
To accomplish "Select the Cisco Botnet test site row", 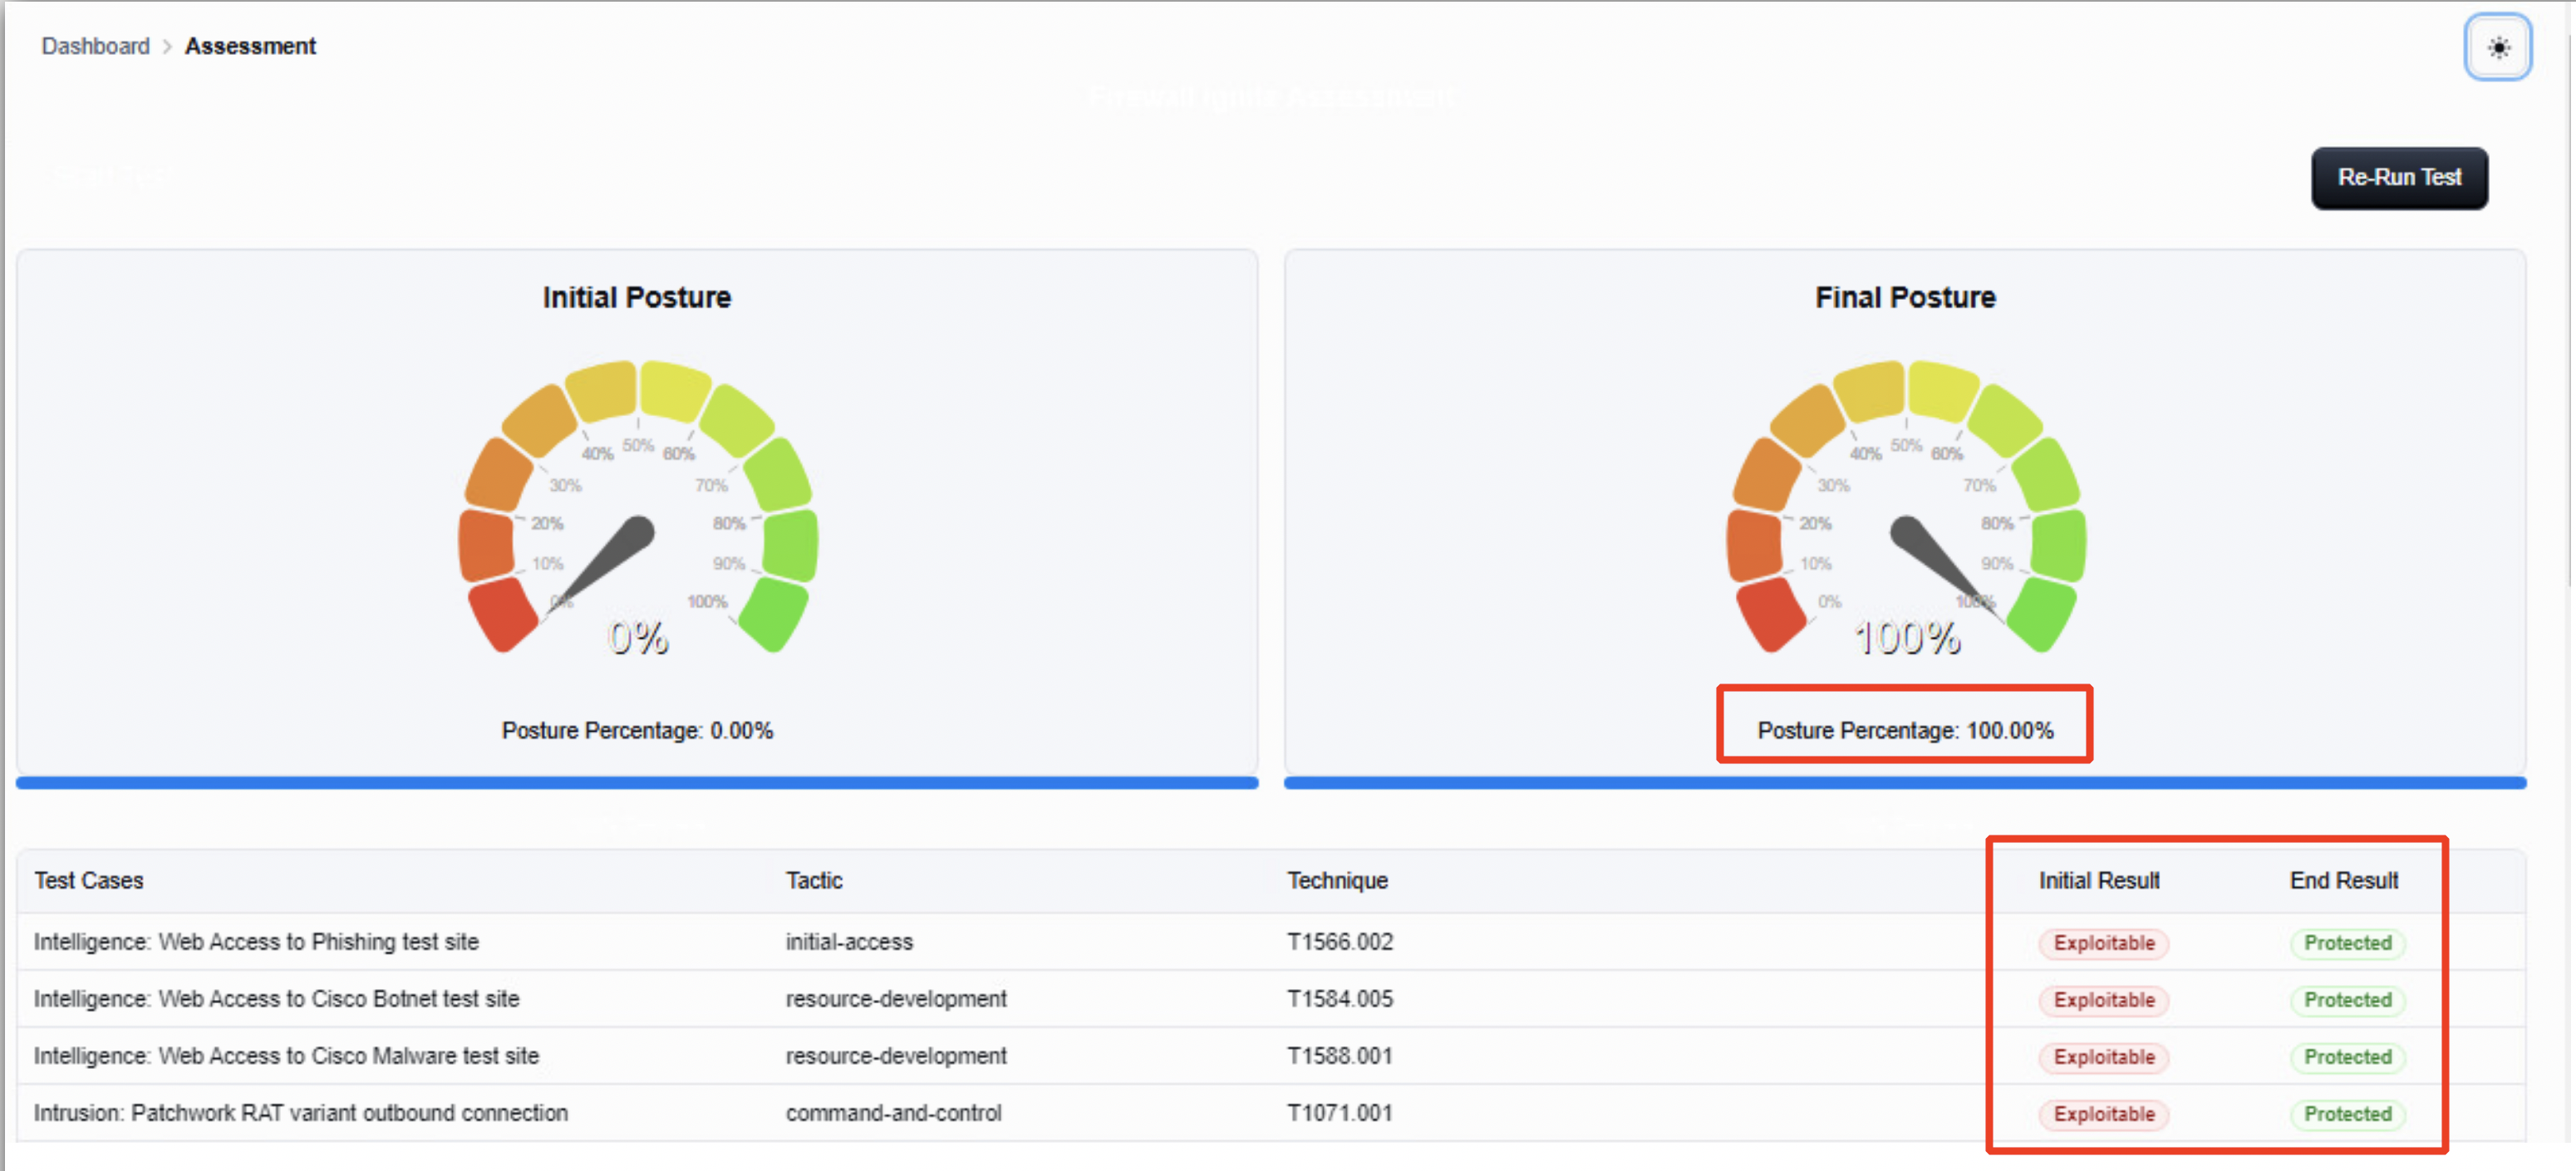I will click(277, 998).
